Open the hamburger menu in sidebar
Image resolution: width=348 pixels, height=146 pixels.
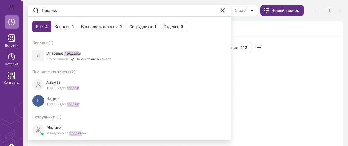(x=12, y=7)
